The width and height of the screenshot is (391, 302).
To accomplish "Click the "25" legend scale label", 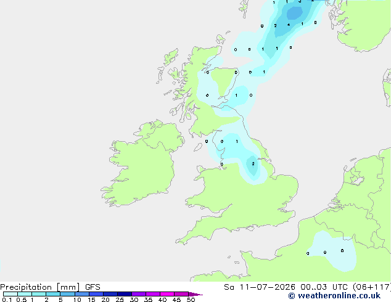I will 120,300.
